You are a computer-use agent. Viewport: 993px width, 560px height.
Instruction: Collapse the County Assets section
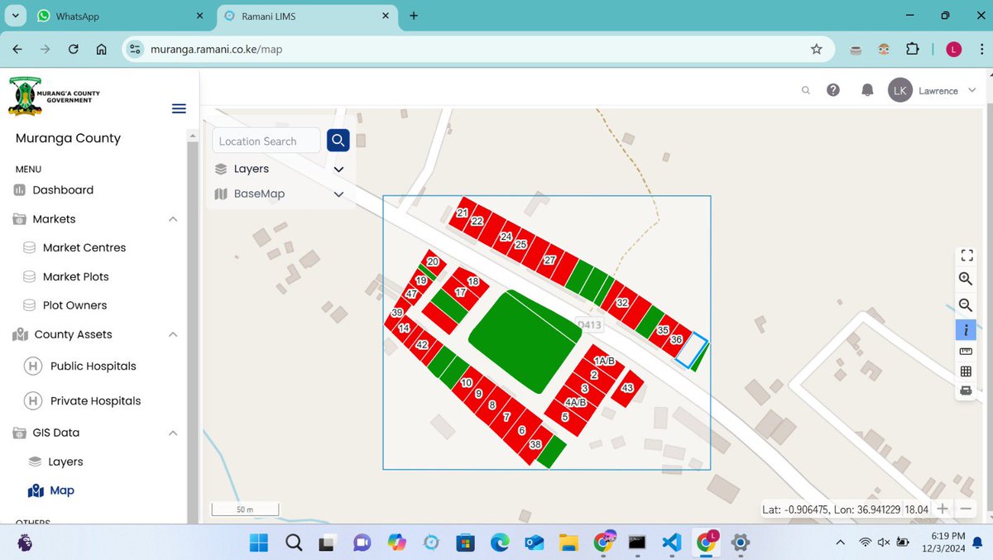coord(173,334)
